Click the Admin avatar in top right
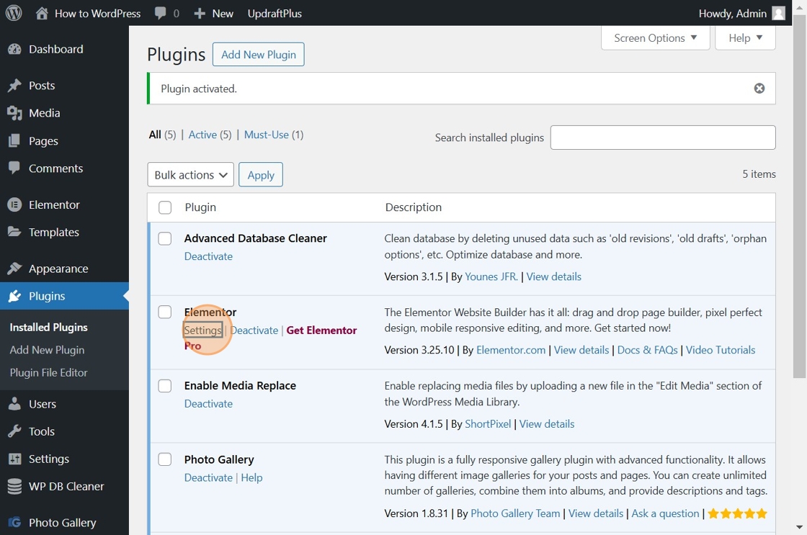807x535 pixels. (x=779, y=13)
